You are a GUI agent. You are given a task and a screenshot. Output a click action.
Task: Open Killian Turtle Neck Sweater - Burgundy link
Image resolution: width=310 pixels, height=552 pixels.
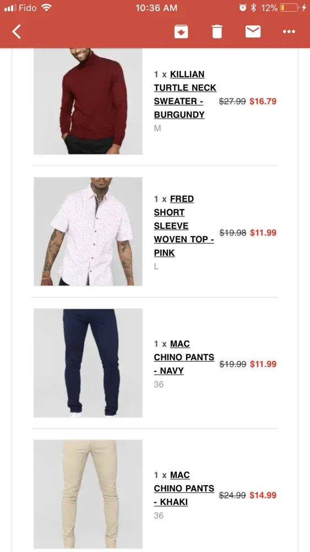[184, 94]
